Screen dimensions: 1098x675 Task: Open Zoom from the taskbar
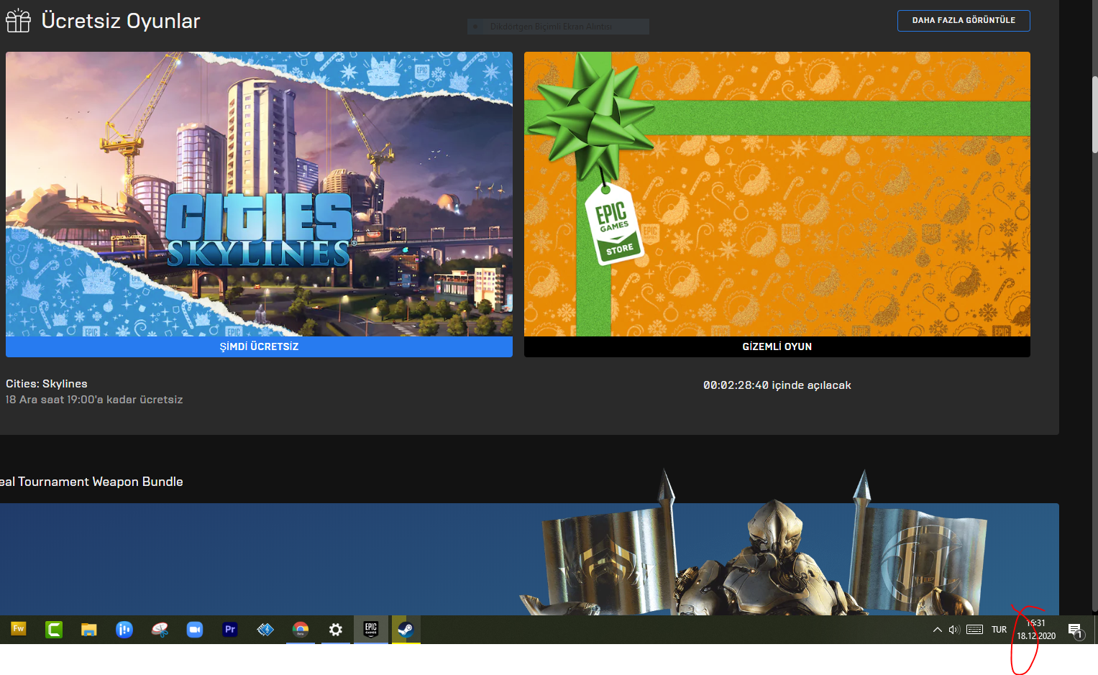coord(195,630)
